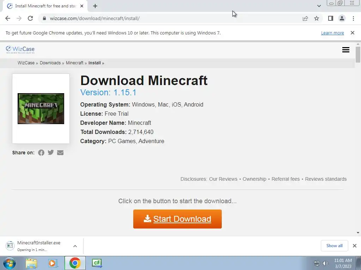Open Windows Explorer from the taskbar
Screen dimensions: 361x270
[31, 263]
